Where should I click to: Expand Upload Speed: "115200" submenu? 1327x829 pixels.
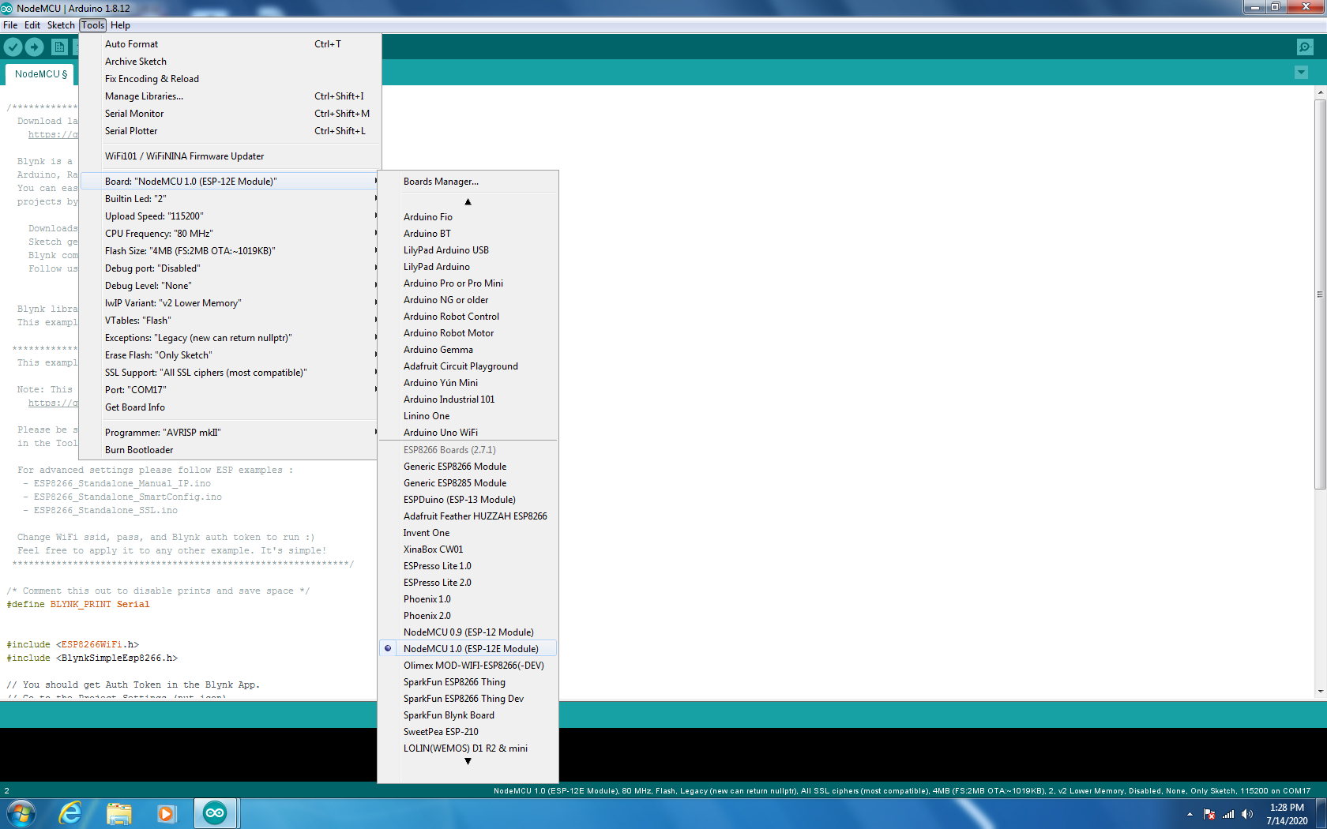tap(228, 216)
